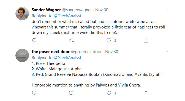Open more options on the poser next door's tweet
The width and height of the screenshot is (185, 101).
click(167, 51)
